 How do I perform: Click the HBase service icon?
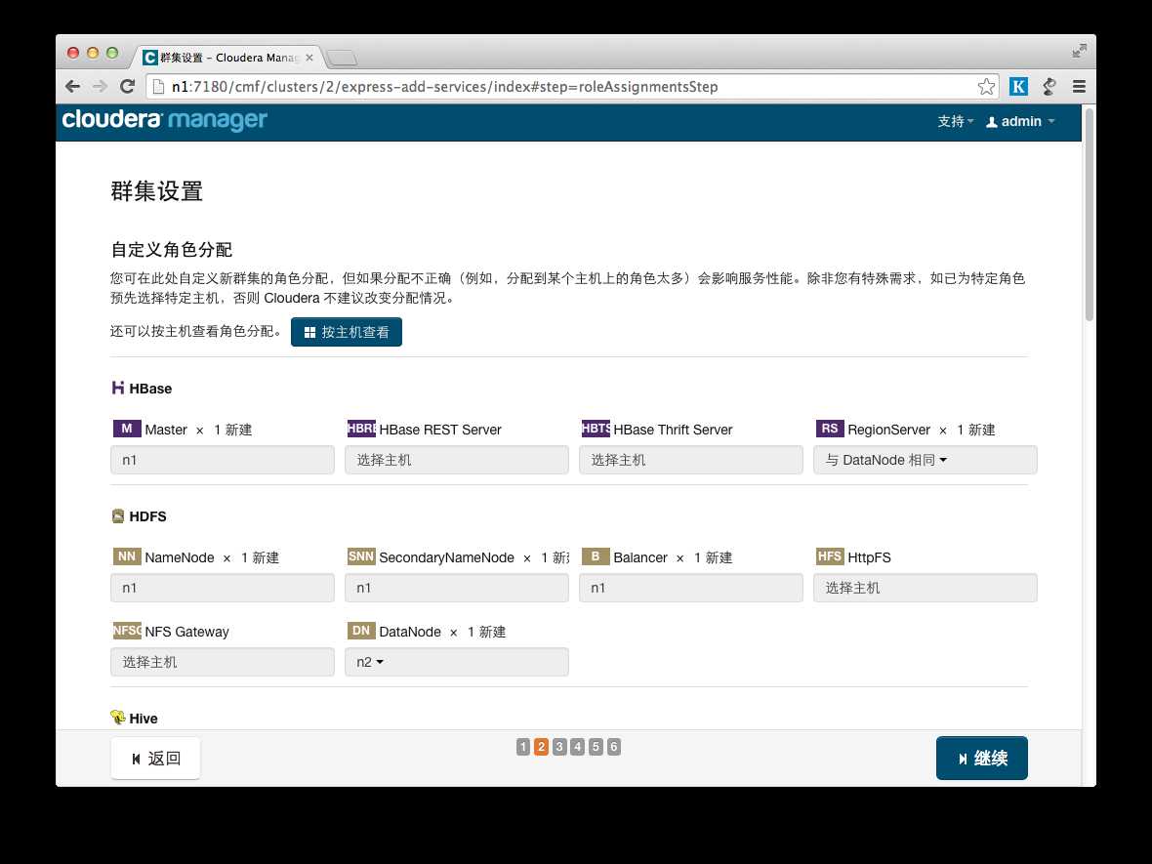117,388
